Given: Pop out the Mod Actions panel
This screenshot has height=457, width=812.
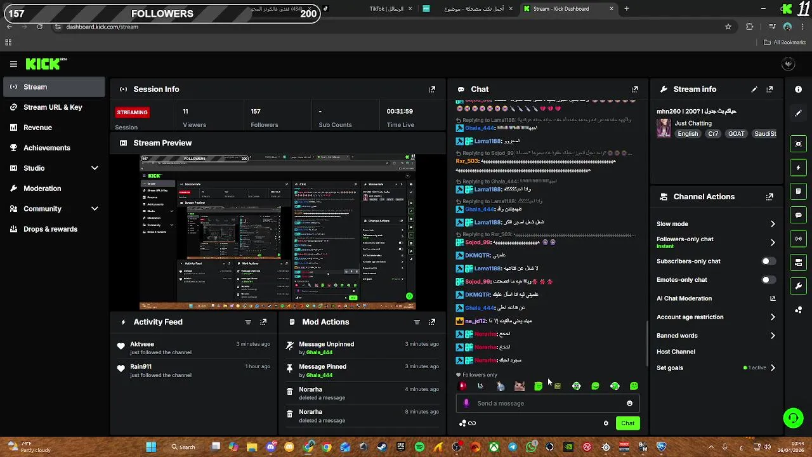Looking at the screenshot, I should (432, 322).
